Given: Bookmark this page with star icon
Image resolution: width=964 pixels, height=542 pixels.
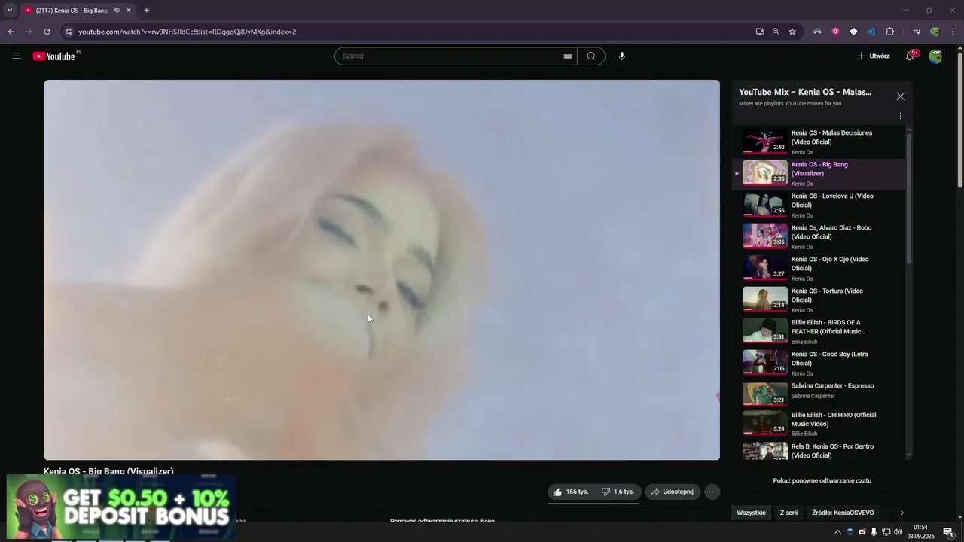Looking at the screenshot, I should click(x=792, y=32).
